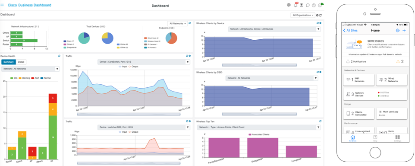Open filter in Wireless Clients by SSID
Screen dimensions: 415x166
(315, 78)
